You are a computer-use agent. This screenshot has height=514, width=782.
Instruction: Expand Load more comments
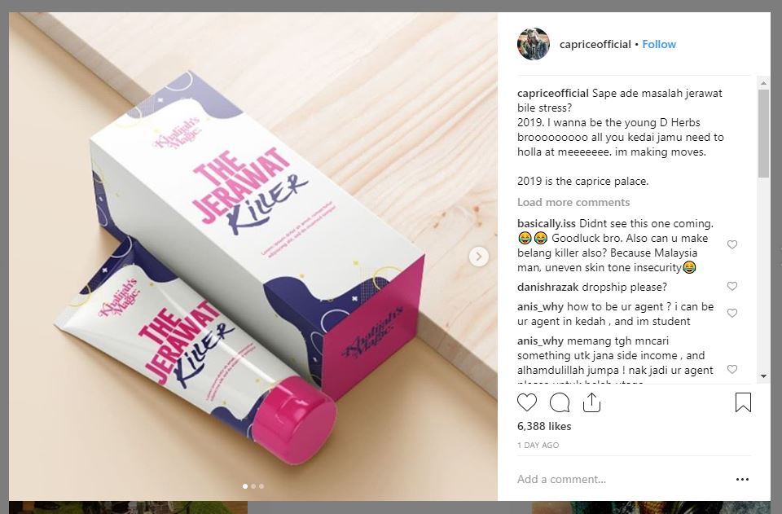[573, 202]
